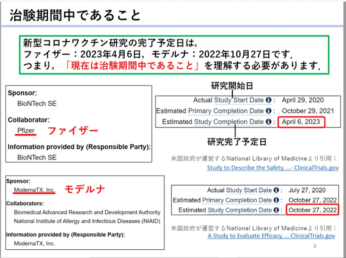Open the 'Study to Describe the Safety' ClinicalTrials.gov link

tap(273, 168)
